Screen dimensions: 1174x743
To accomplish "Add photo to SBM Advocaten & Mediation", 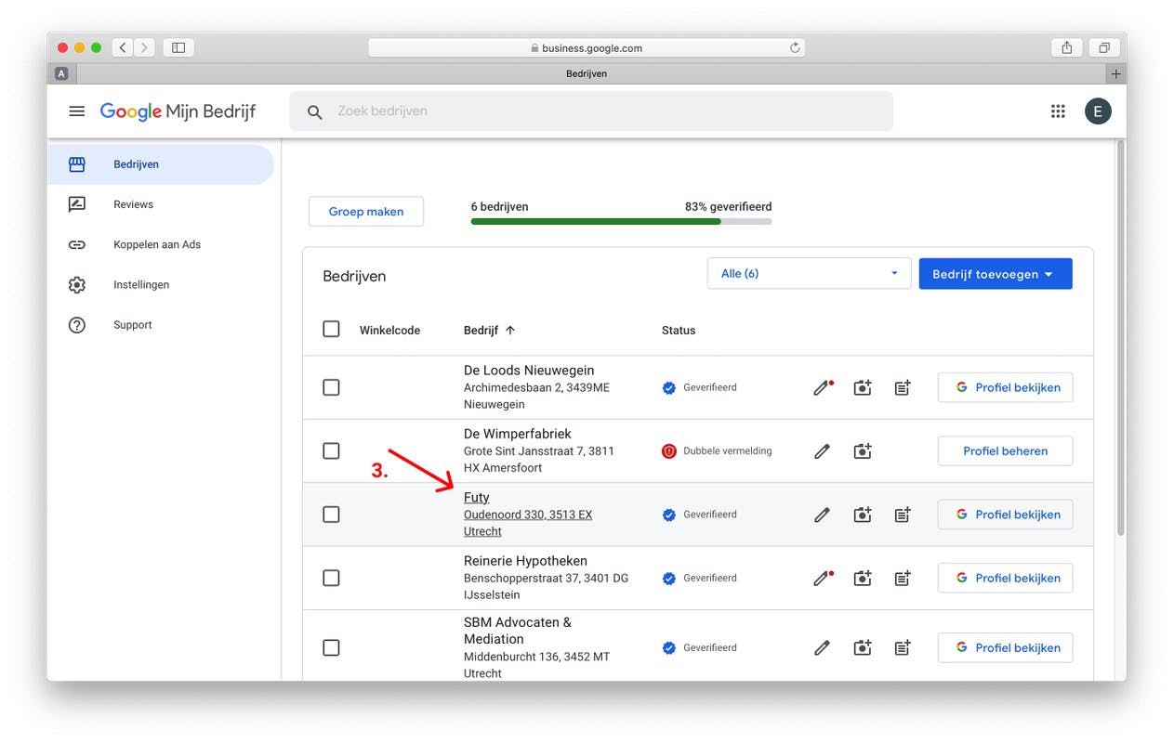I will click(863, 648).
